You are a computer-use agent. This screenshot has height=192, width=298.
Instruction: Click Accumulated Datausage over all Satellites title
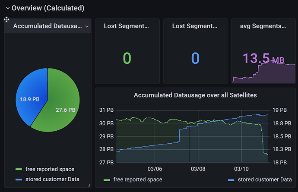tap(195, 95)
